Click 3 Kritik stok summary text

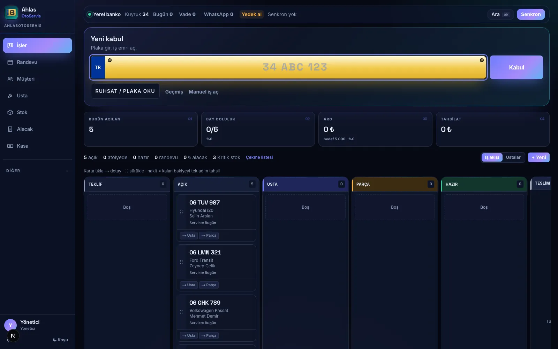coord(226,157)
